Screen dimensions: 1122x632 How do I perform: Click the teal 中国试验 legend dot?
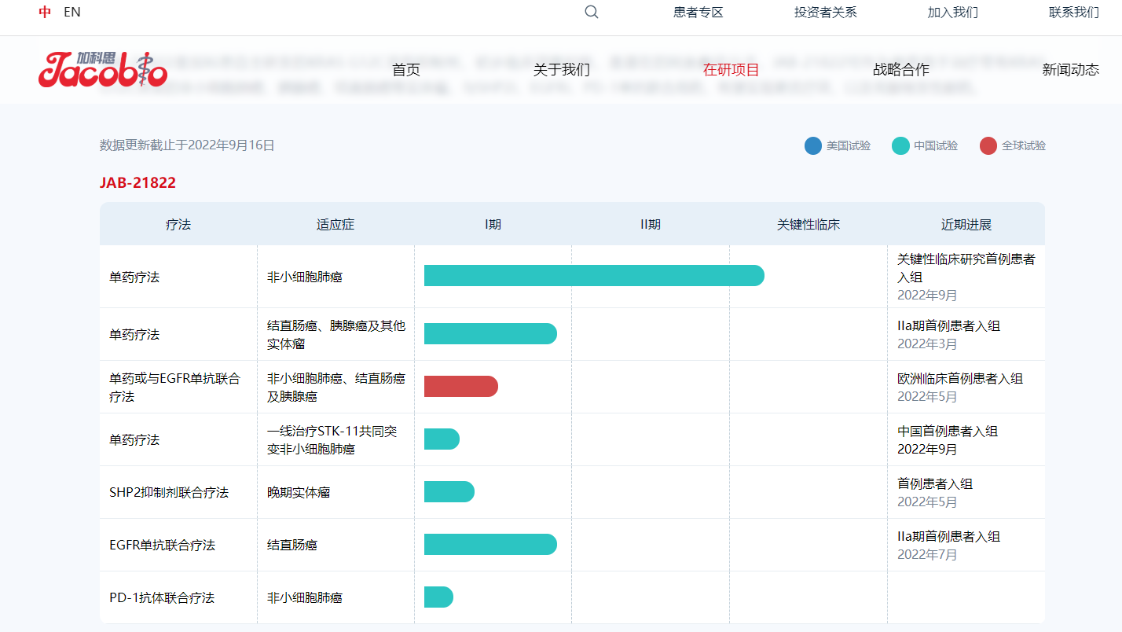click(900, 145)
